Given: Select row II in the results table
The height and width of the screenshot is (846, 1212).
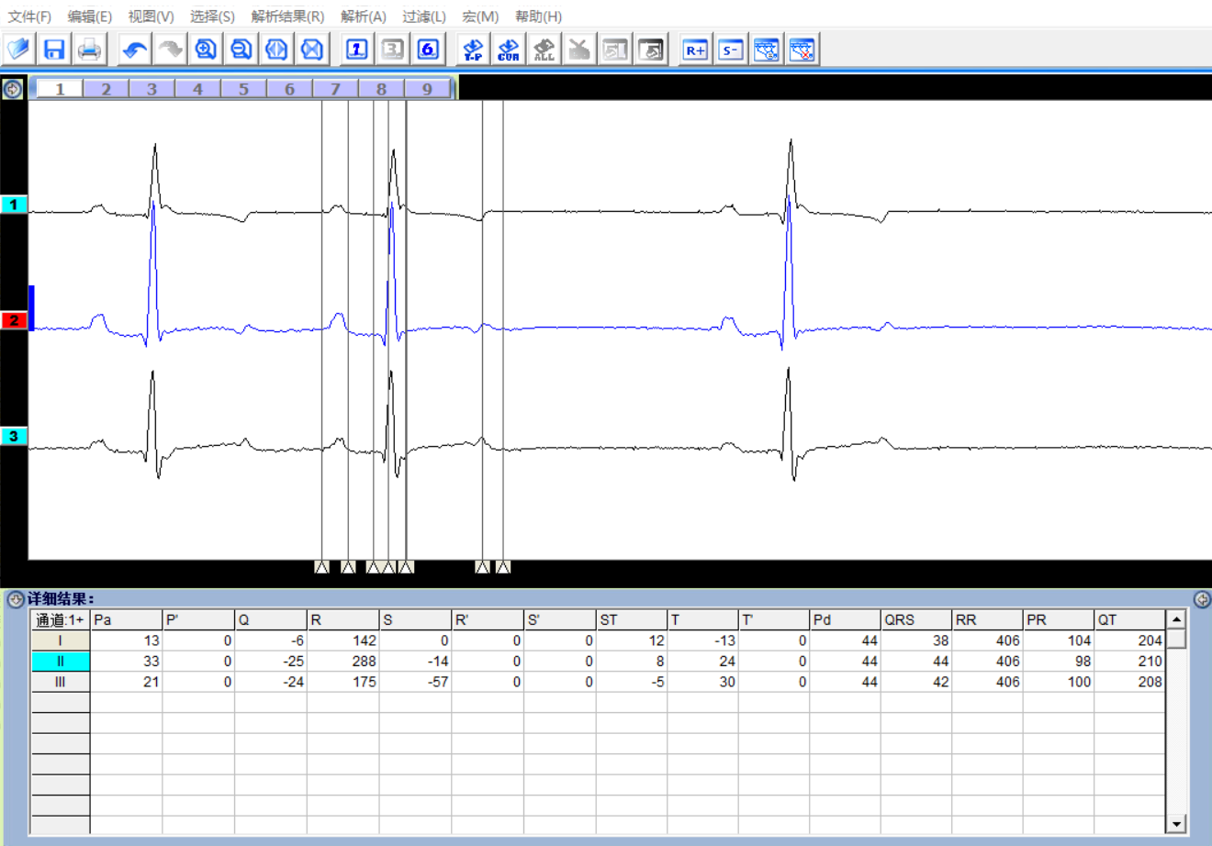Looking at the screenshot, I should (61, 661).
